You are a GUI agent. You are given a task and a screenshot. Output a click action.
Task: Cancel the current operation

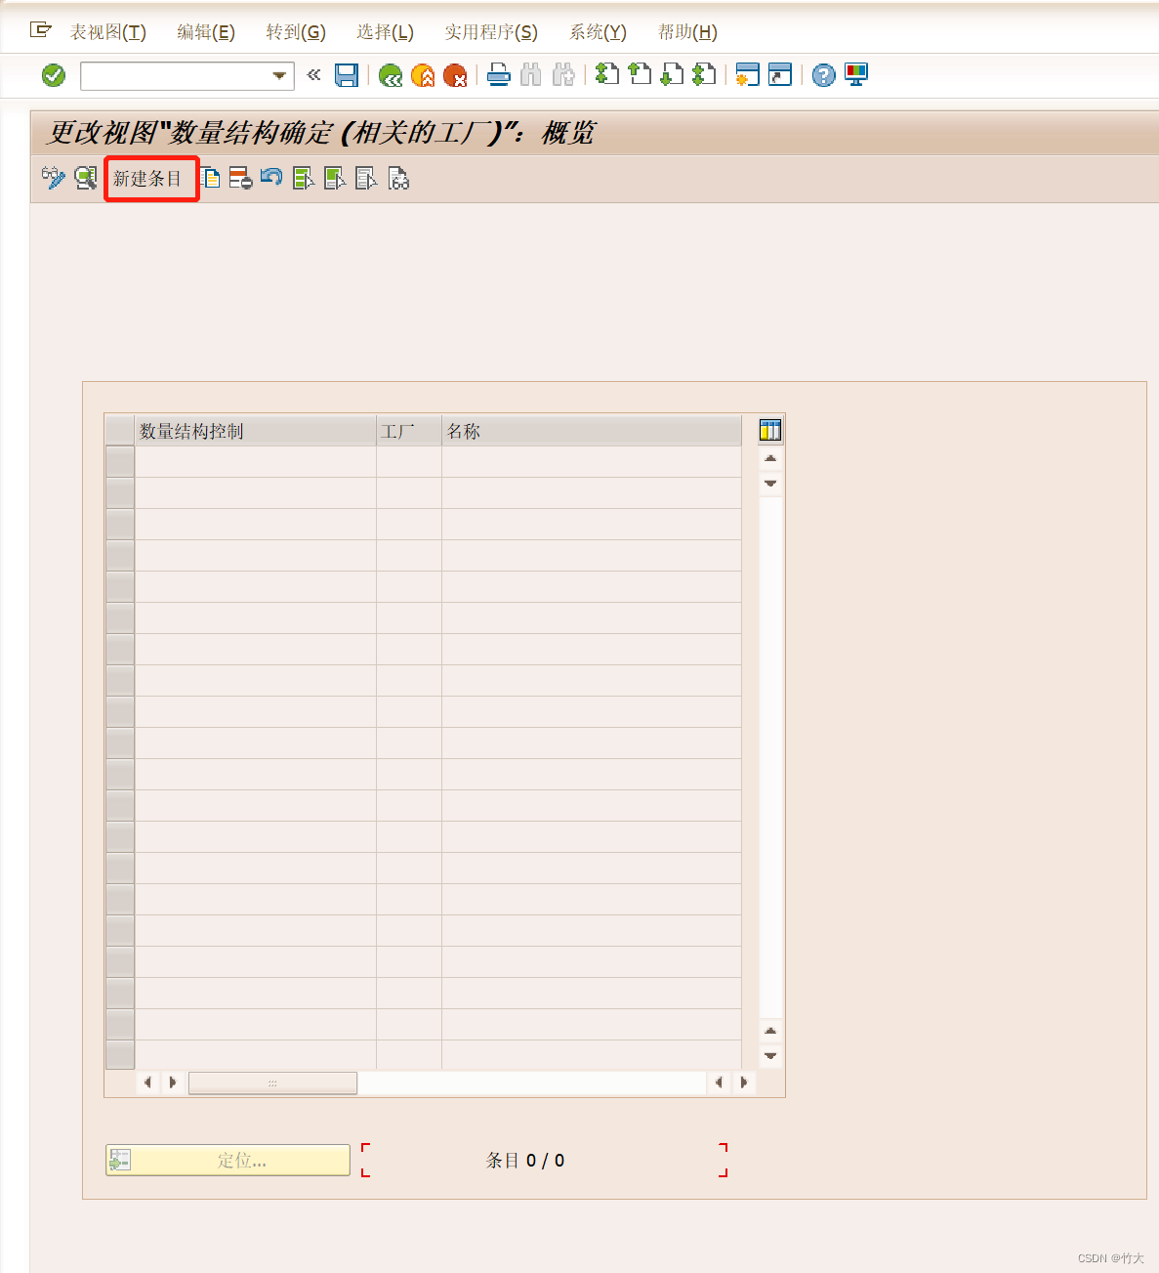pos(455,75)
